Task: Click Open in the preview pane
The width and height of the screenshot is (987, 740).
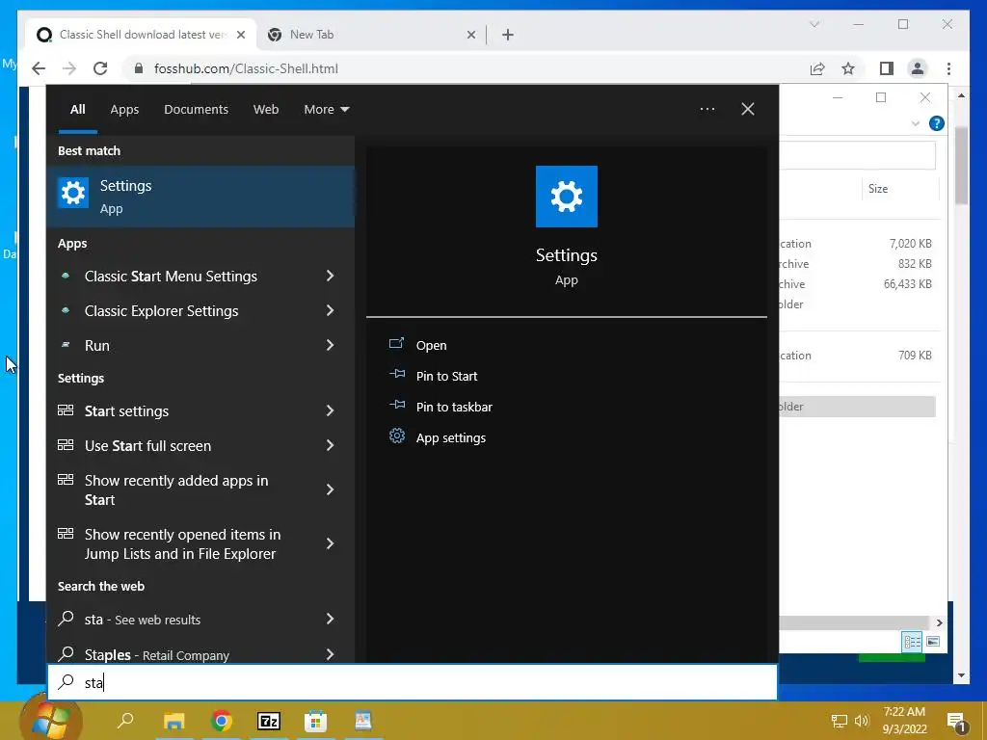Action: click(x=431, y=346)
